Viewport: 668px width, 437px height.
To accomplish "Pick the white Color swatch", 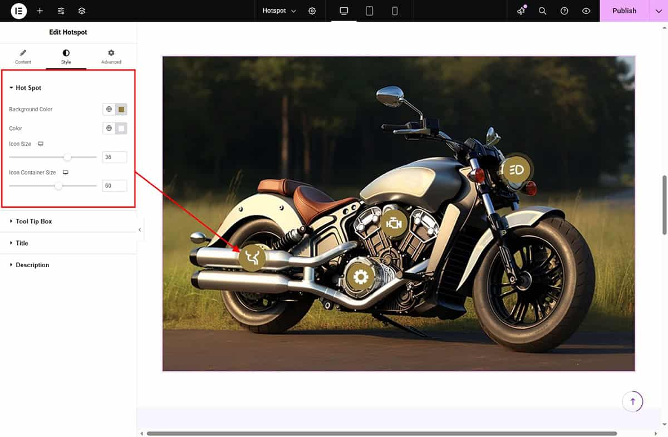I will click(x=121, y=129).
